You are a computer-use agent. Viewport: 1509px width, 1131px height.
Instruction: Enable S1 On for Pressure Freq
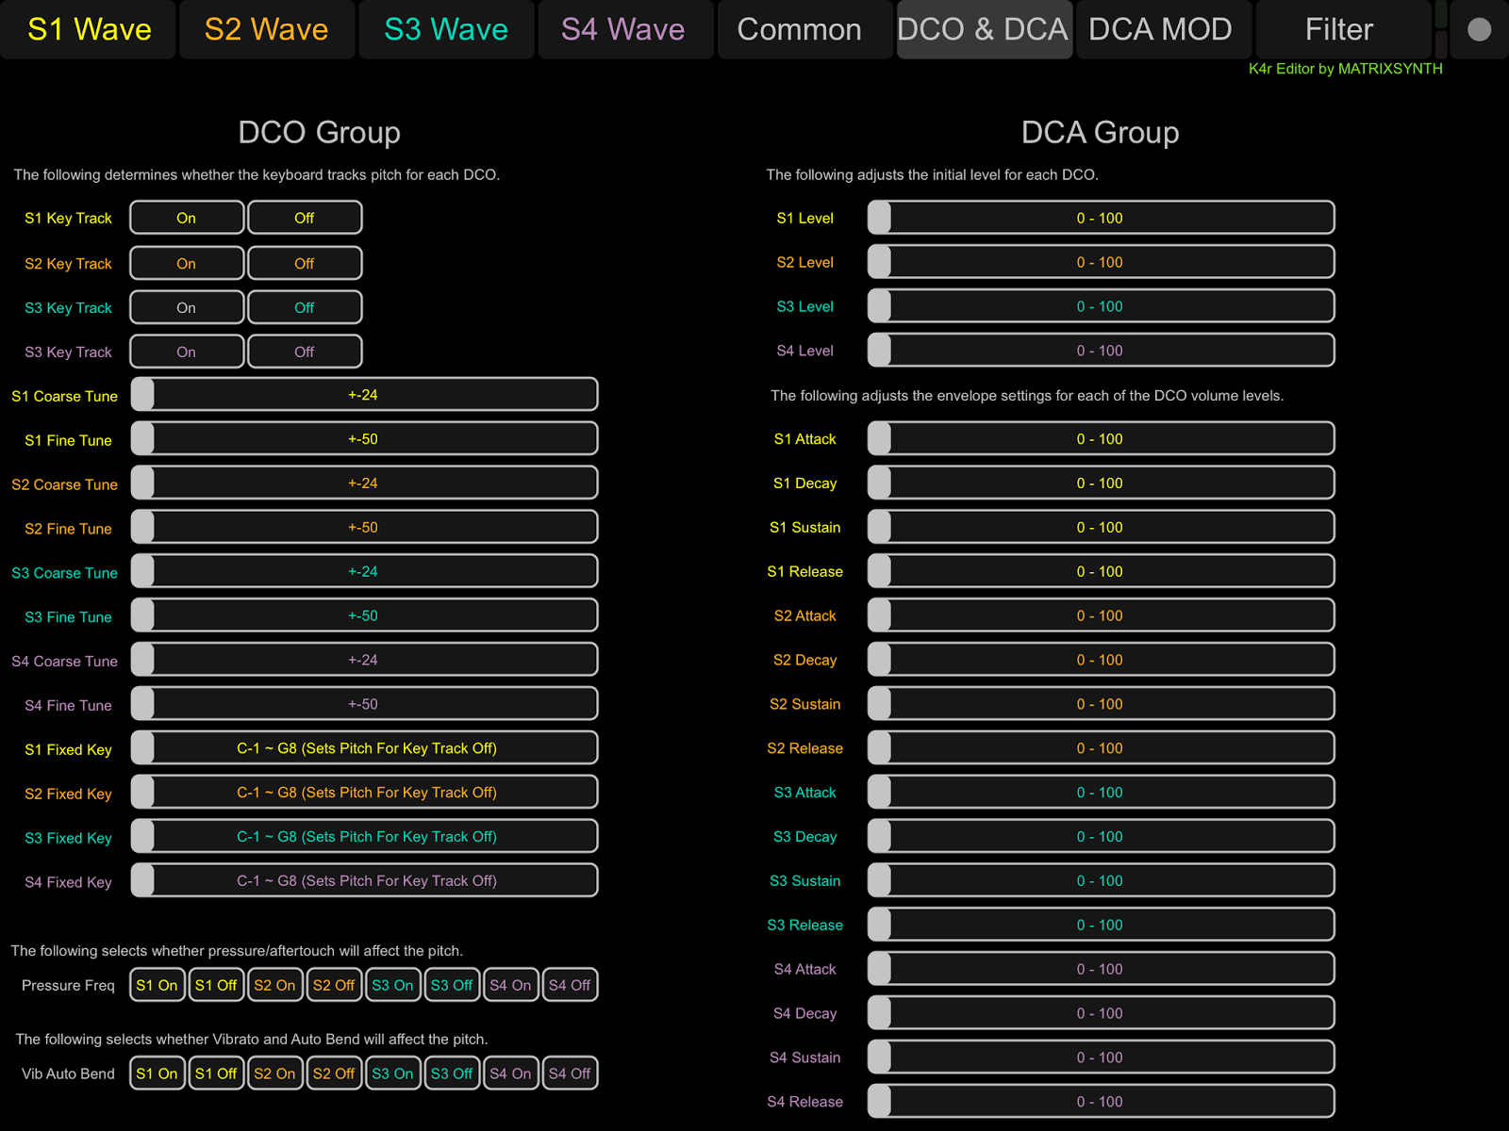click(x=157, y=984)
